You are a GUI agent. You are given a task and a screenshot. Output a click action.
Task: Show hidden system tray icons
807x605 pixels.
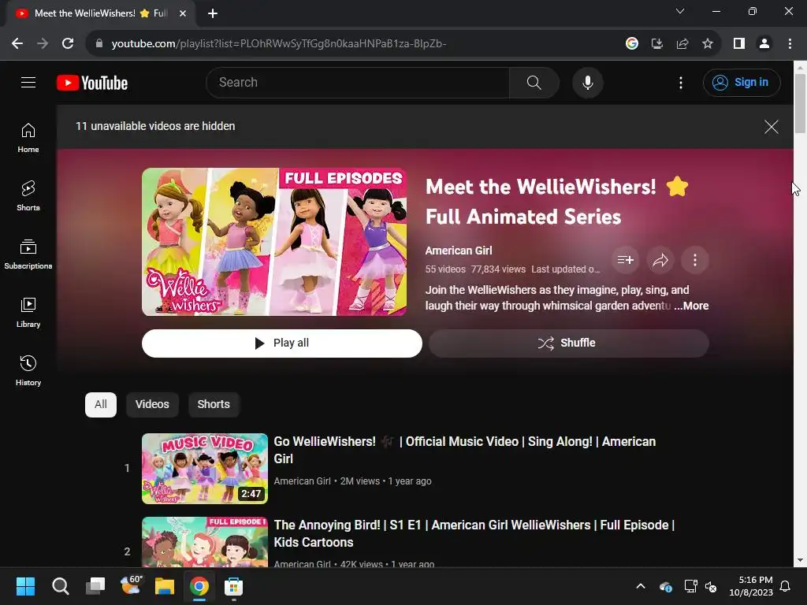[641, 586]
